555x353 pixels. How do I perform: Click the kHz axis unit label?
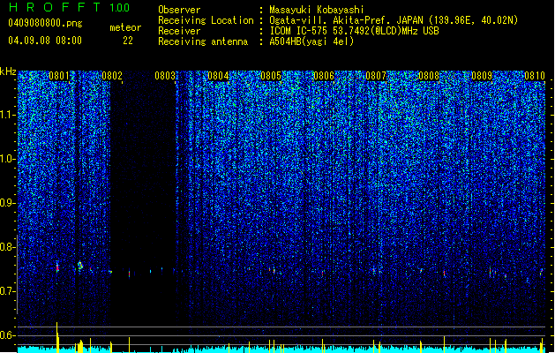pyautogui.click(x=8, y=71)
